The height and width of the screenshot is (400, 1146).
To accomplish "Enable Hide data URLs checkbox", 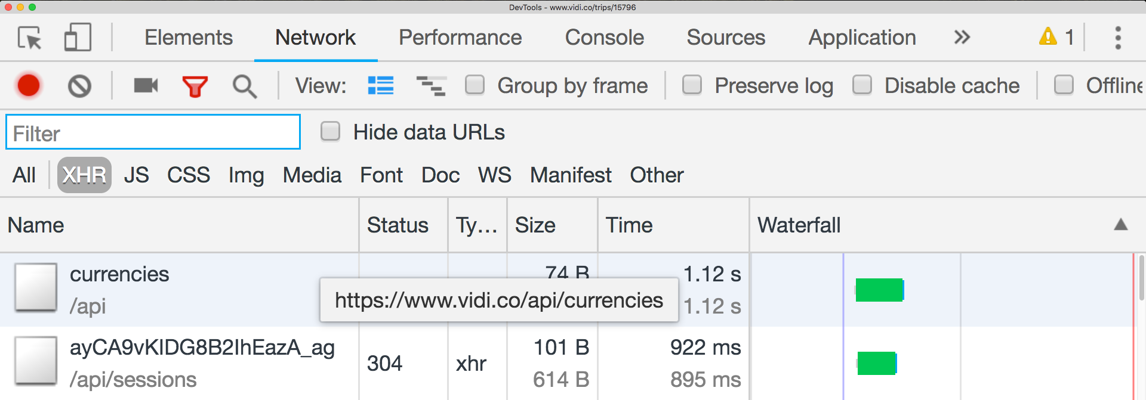I will (x=331, y=132).
